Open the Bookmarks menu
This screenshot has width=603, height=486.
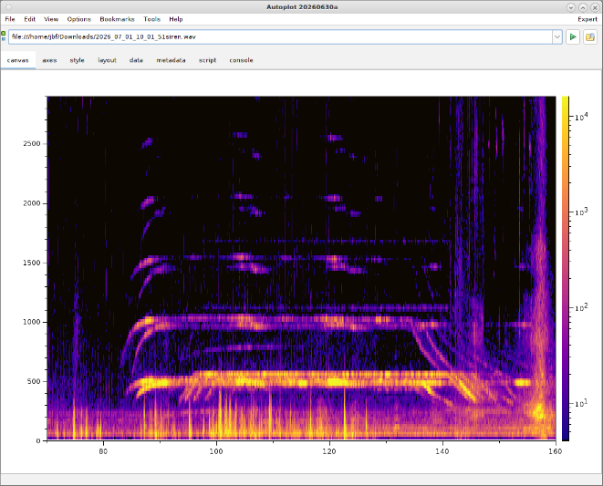(x=117, y=19)
